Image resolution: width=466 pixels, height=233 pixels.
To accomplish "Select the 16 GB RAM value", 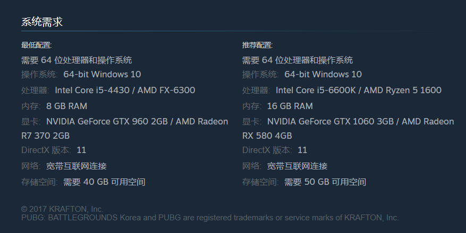I will point(290,106).
